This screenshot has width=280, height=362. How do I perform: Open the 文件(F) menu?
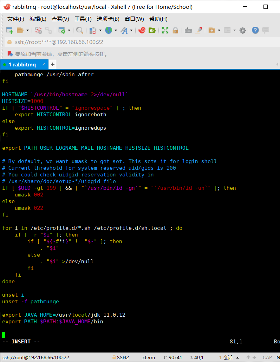click(15, 19)
